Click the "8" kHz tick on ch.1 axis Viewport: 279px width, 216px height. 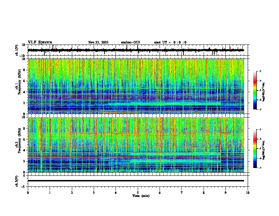[25, 70]
